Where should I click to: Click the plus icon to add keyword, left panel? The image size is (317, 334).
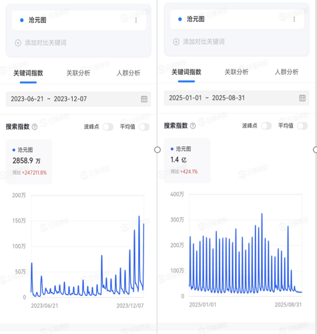(18, 43)
